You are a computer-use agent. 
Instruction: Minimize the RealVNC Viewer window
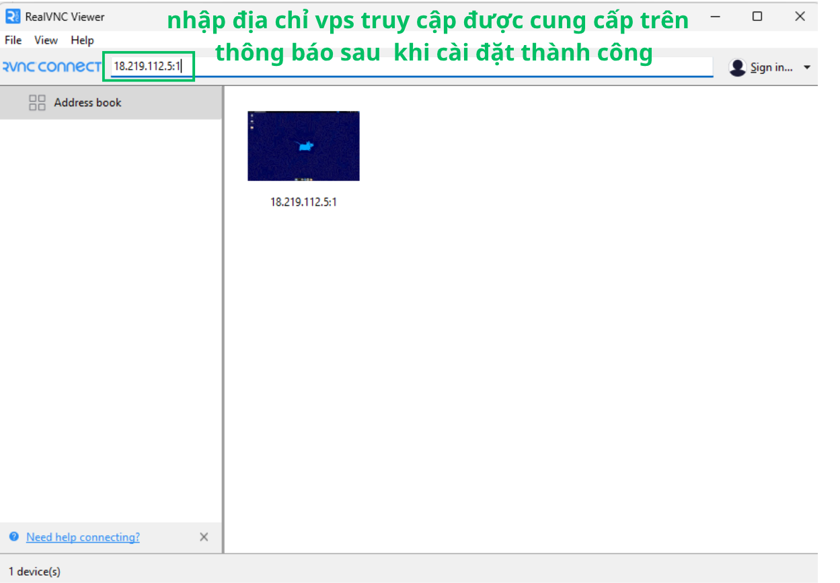pyautogui.click(x=715, y=17)
